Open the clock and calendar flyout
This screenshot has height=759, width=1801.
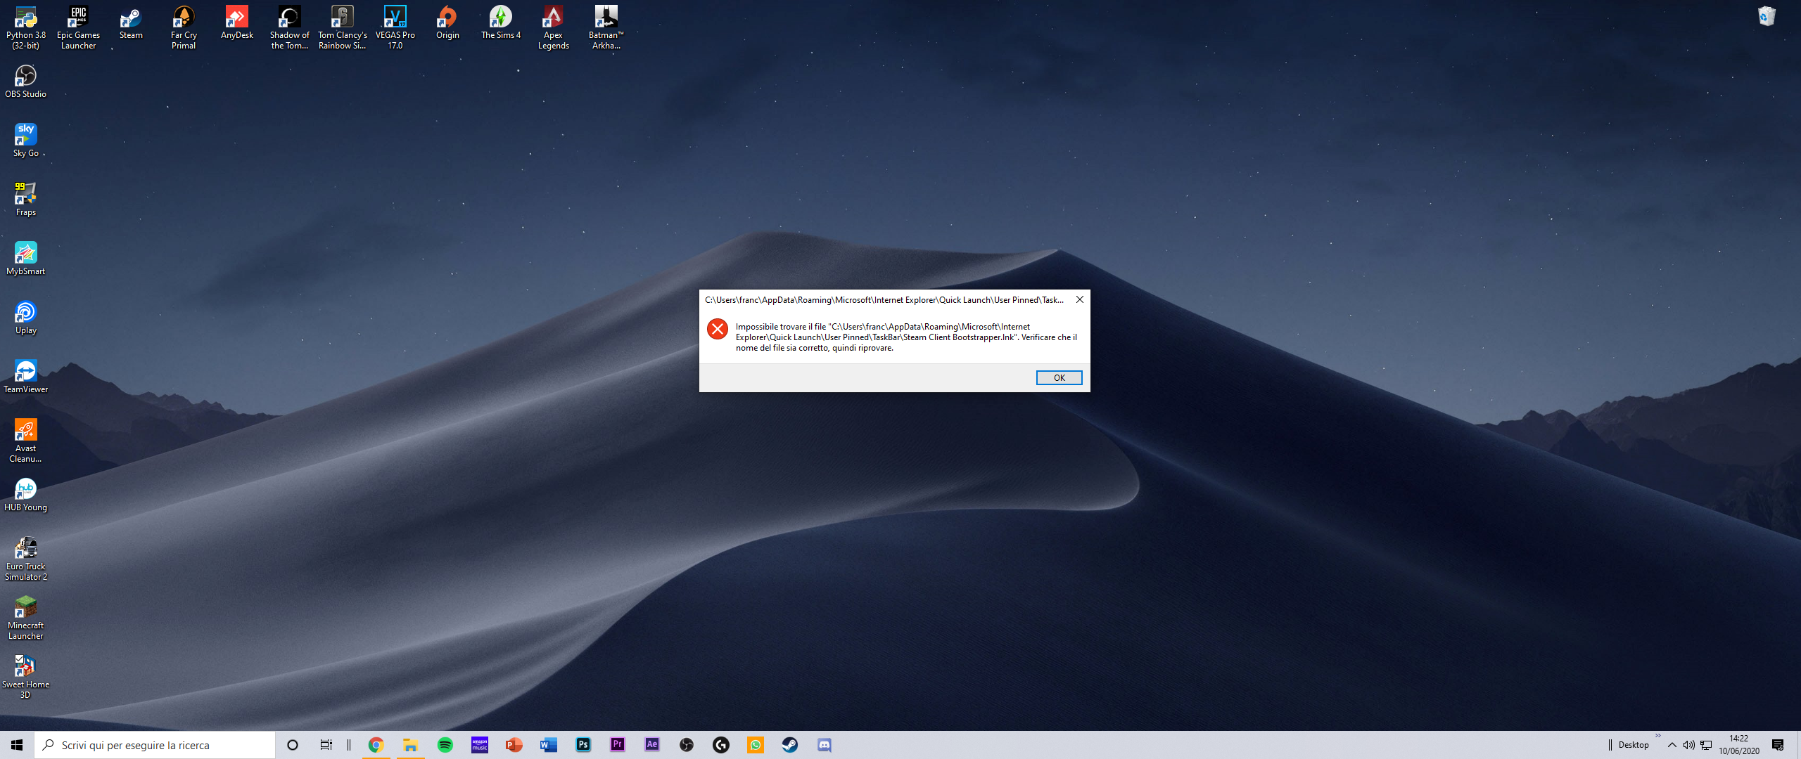(x=1738, y=745)
